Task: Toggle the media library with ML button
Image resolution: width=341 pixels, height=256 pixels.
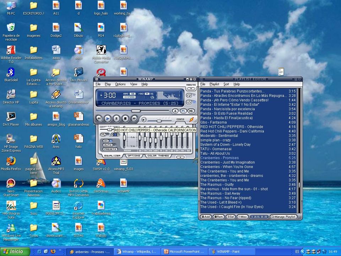Action: pyautogui.click(x=191, y=111)
